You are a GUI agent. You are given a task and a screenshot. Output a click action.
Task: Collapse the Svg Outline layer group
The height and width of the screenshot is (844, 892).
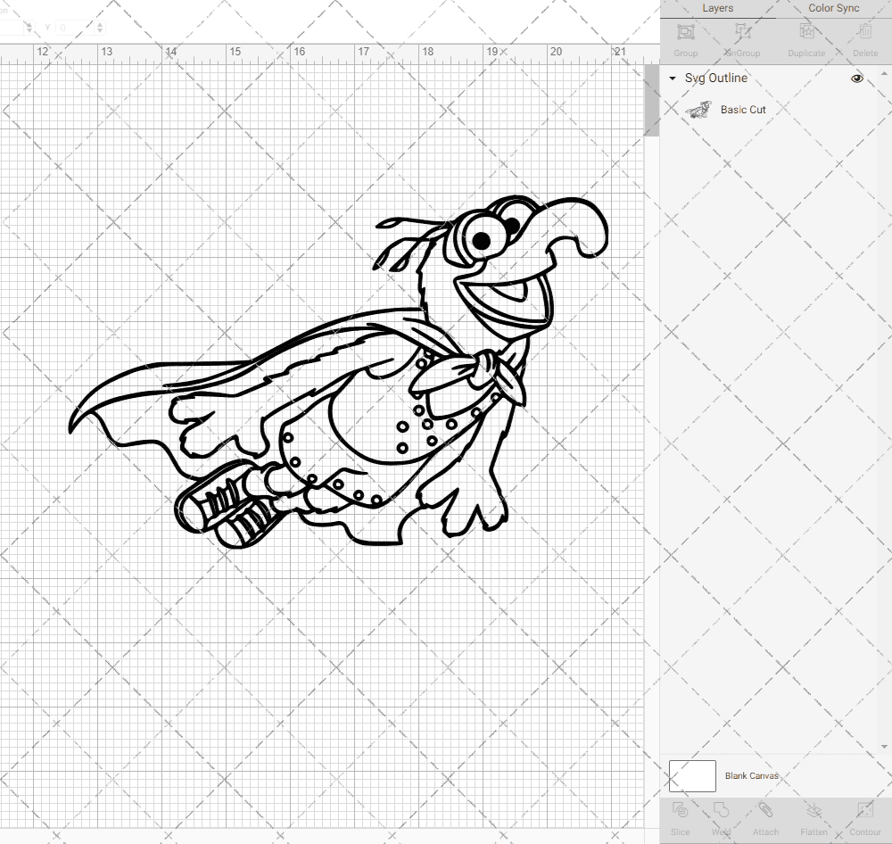pos(673,79)
